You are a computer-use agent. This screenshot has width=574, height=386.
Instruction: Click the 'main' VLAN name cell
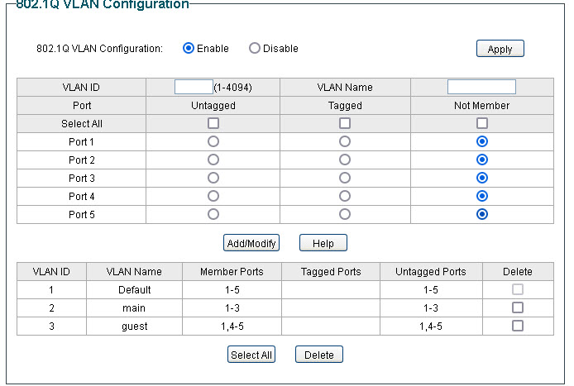pos(134,308)
